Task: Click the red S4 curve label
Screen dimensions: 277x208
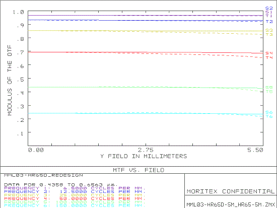Action: coord(269,53)
